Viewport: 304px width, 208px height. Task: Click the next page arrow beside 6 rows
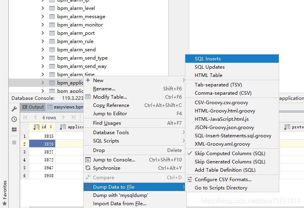(63, 117)
